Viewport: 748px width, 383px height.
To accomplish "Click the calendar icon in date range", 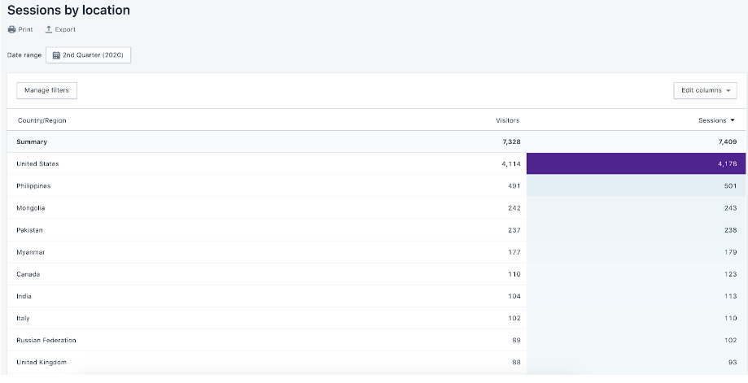I will 56,55.
